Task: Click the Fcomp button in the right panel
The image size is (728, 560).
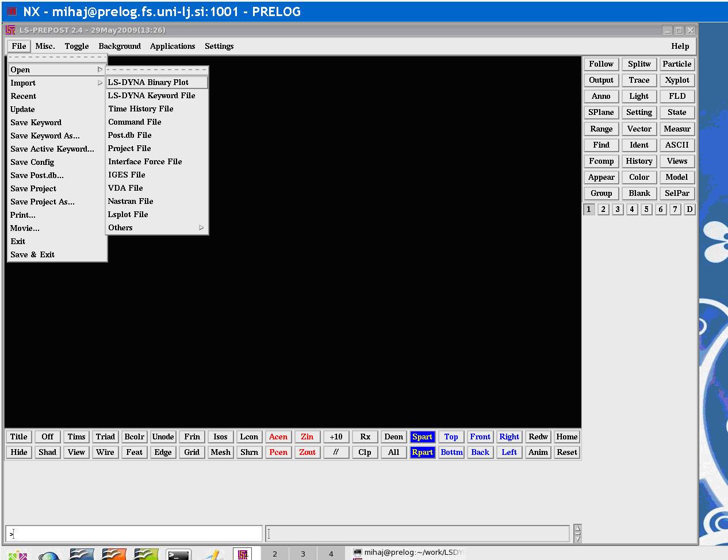Action: coord(601,161)
